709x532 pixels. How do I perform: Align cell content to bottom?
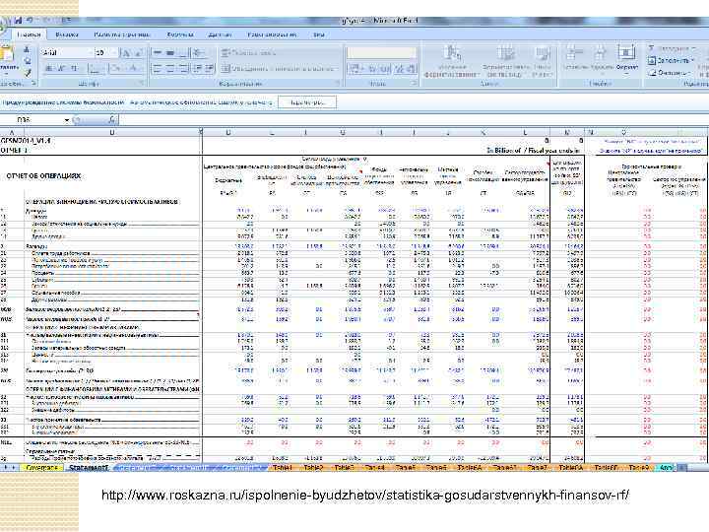point(183,53)
